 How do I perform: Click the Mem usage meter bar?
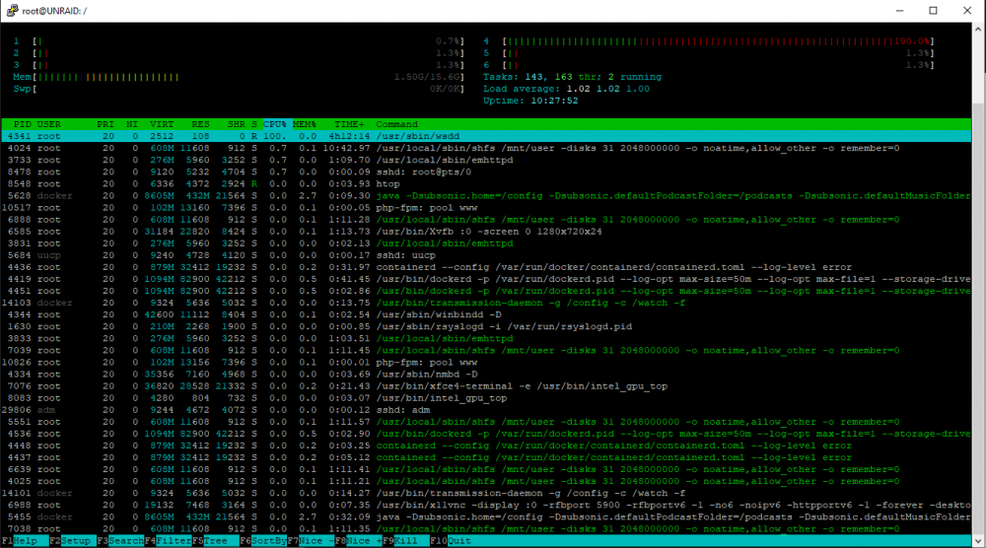point(239,77)
